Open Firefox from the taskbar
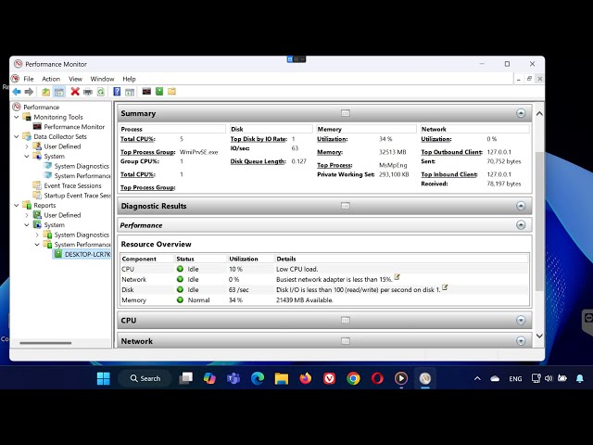This screenshot has width=593, height=445. coord(305,378)
